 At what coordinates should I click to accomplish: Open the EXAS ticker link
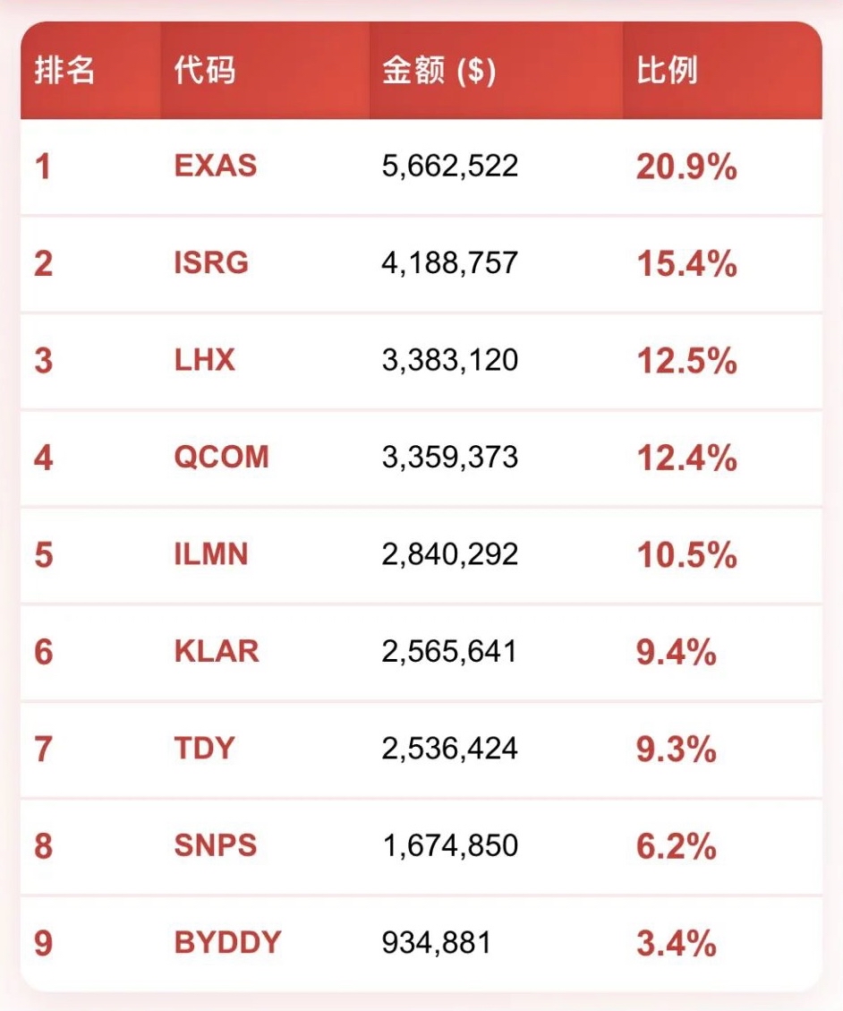coord(216,166)
